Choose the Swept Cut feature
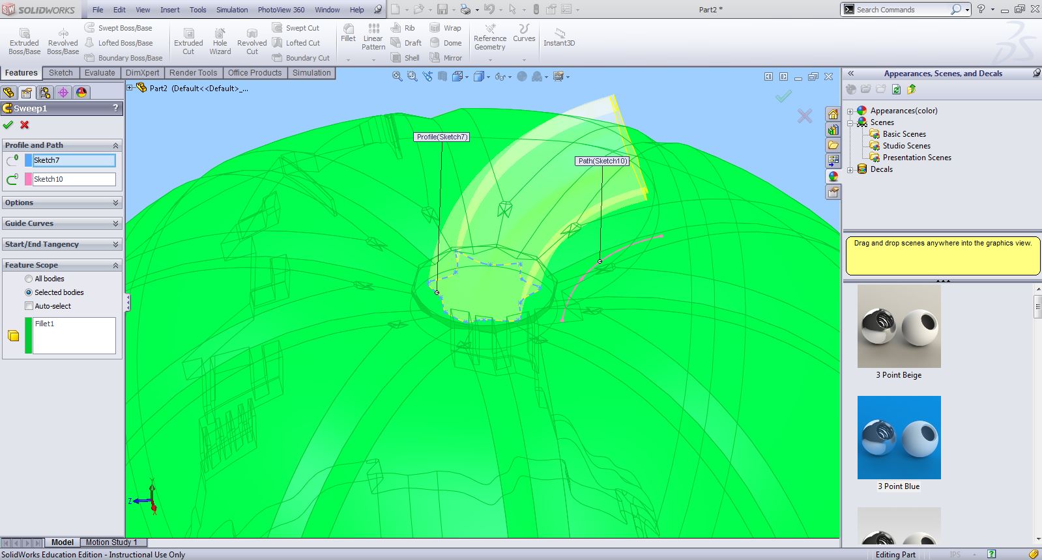This screenshot has width=1042, height=560. [x=296, y=28]
